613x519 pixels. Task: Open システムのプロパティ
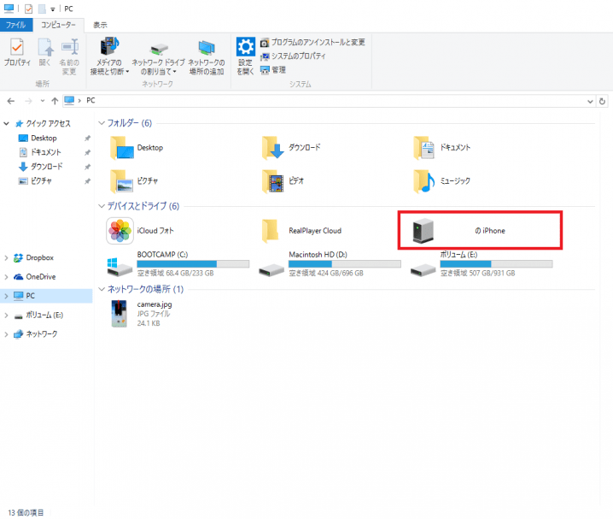tap(293, 56)
